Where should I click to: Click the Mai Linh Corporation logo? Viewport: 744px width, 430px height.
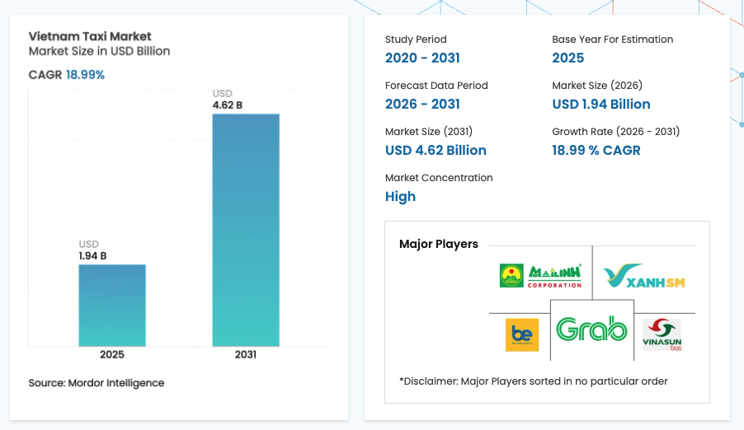540,275
